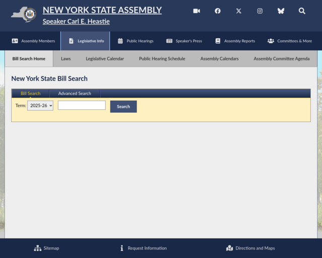Open the Instagram icon link
Image resolution: width=322 pixels, height=258 pixels.
click(260, 11)
